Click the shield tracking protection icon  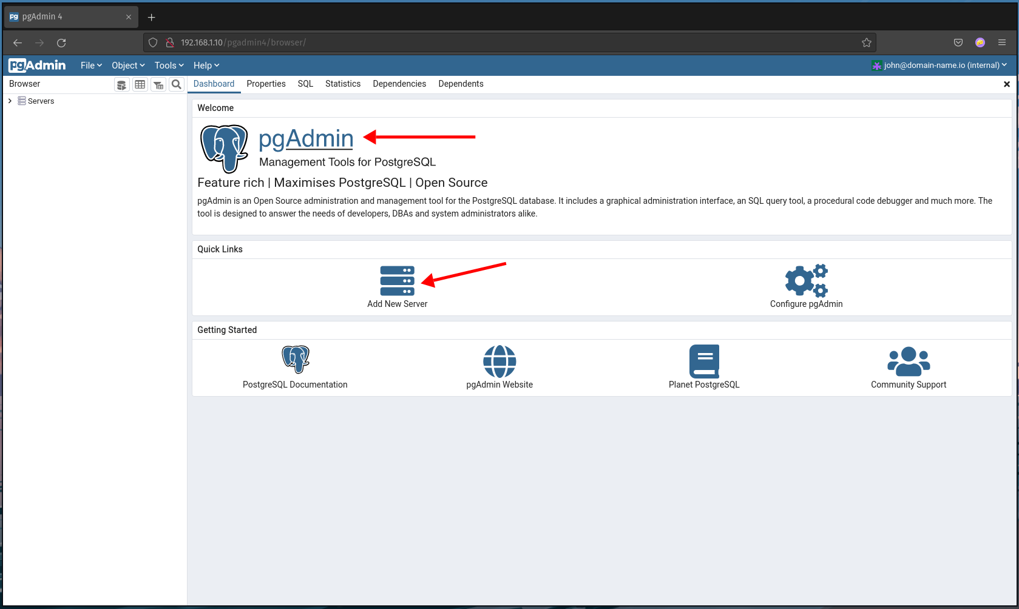click(153, 42)
